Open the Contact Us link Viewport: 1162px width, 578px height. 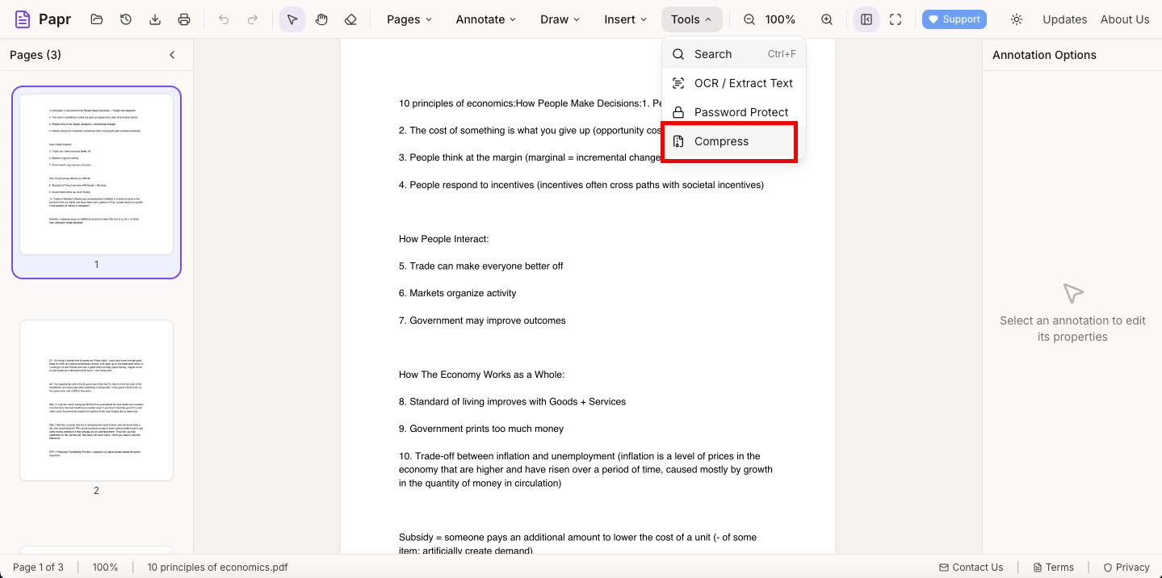pyautogui.click(x=971, y=567)
